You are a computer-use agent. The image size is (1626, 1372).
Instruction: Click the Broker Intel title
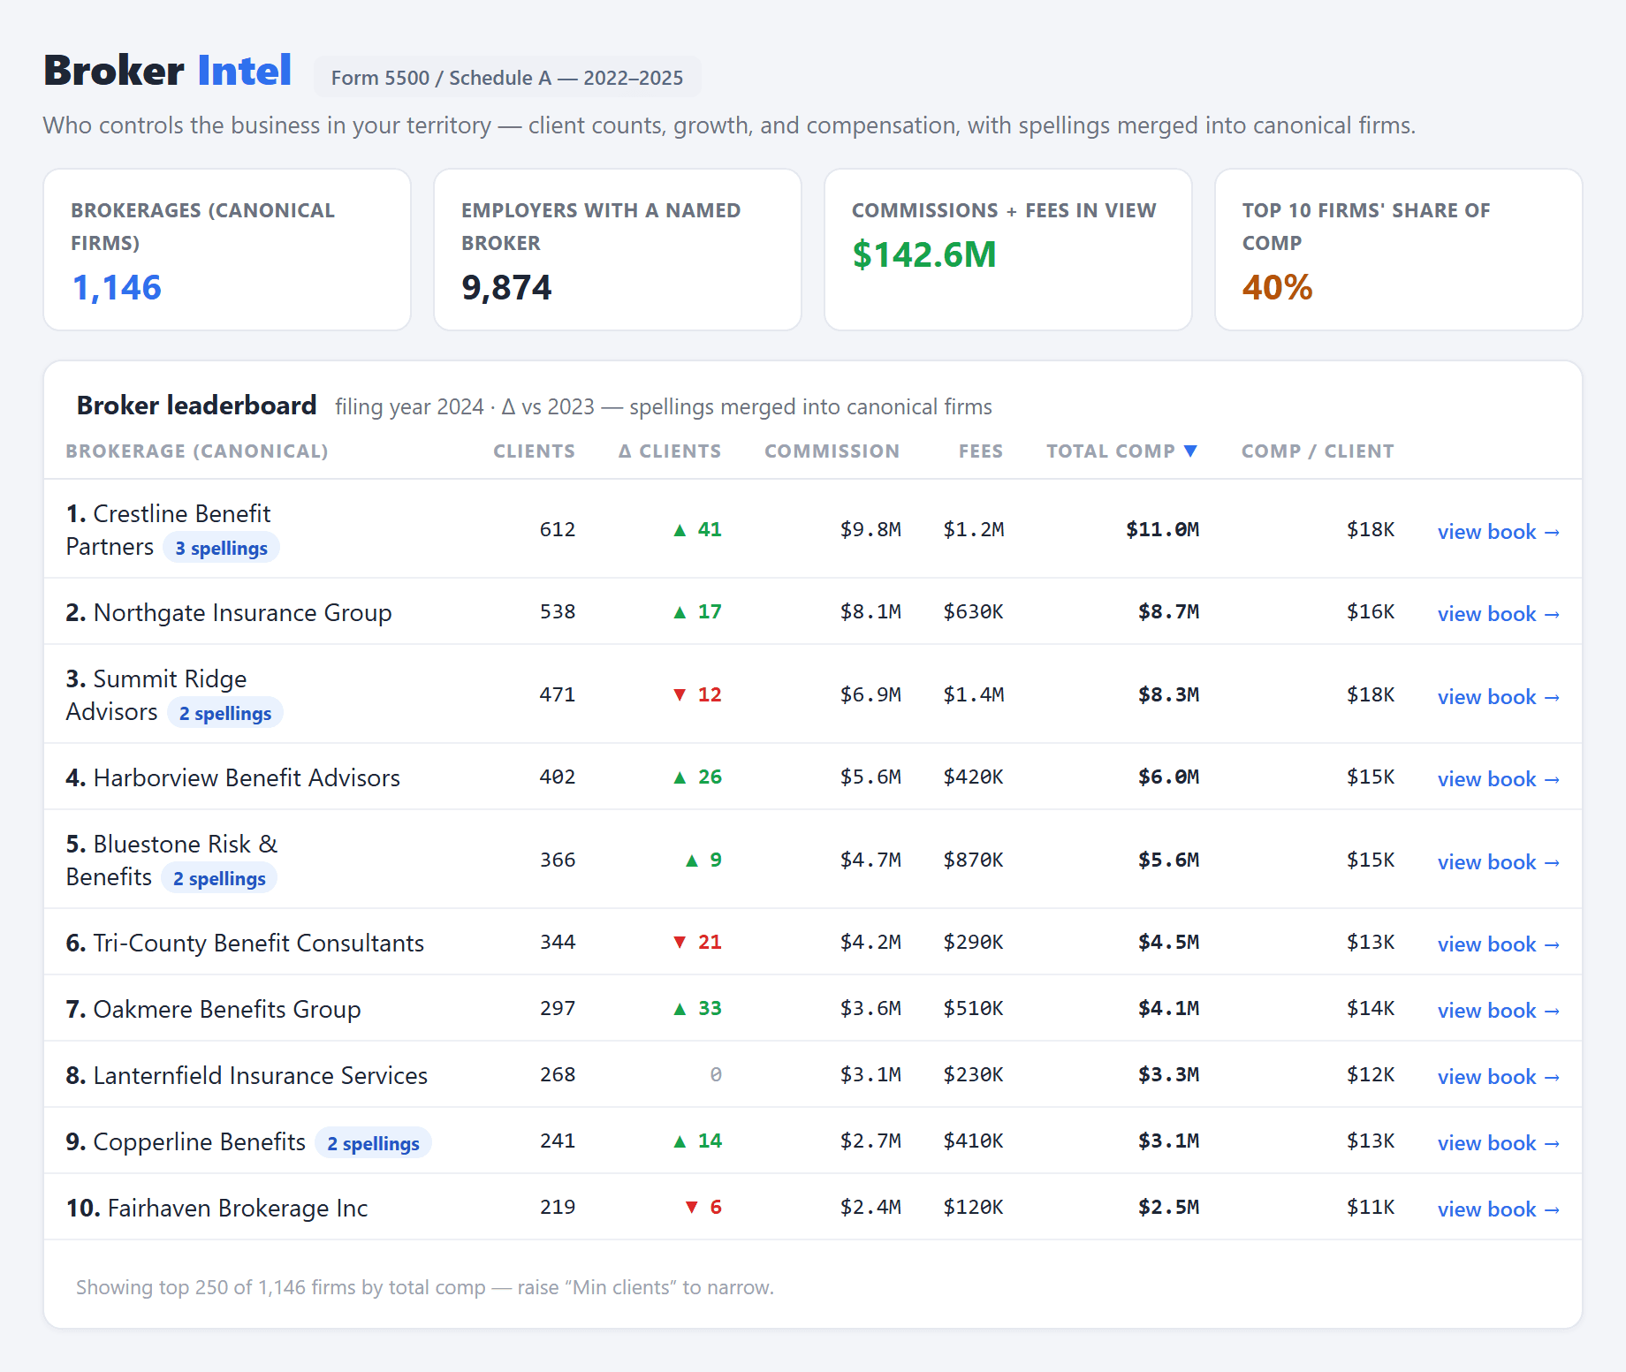point(168,71)
